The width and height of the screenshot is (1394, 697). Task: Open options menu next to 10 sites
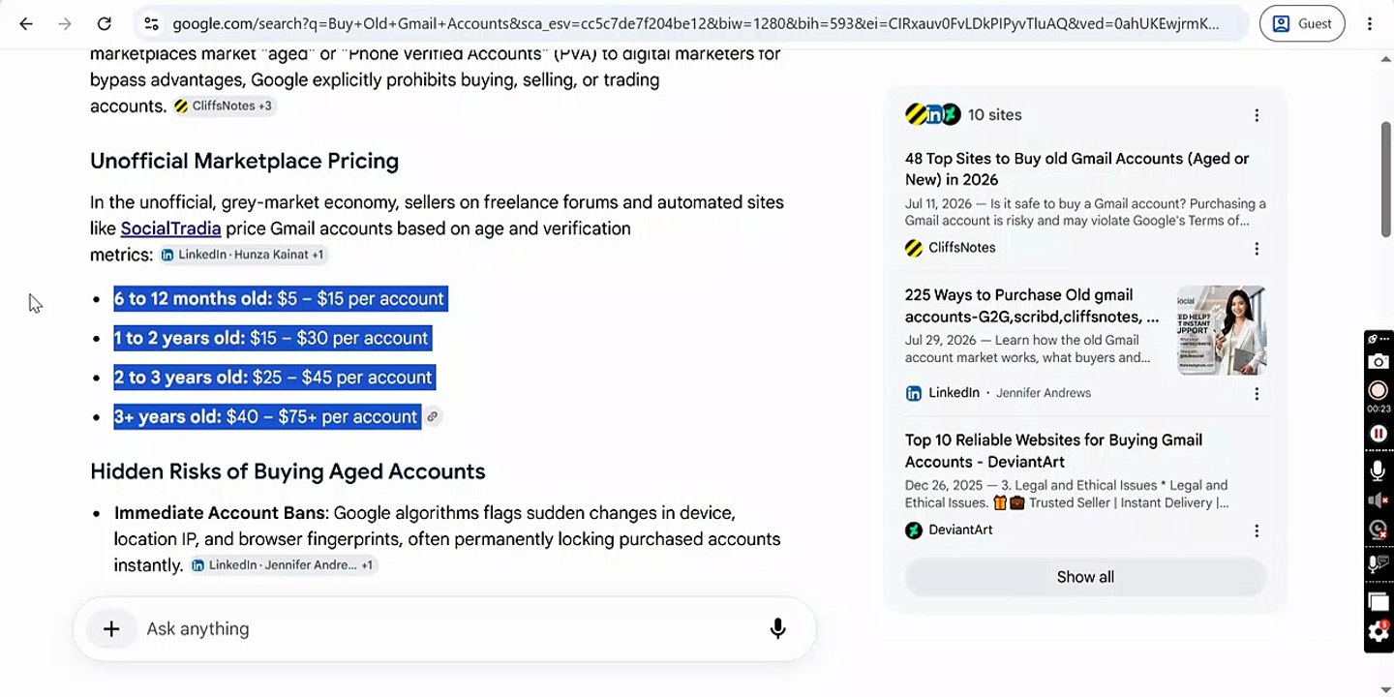(x=1257, y=115)
